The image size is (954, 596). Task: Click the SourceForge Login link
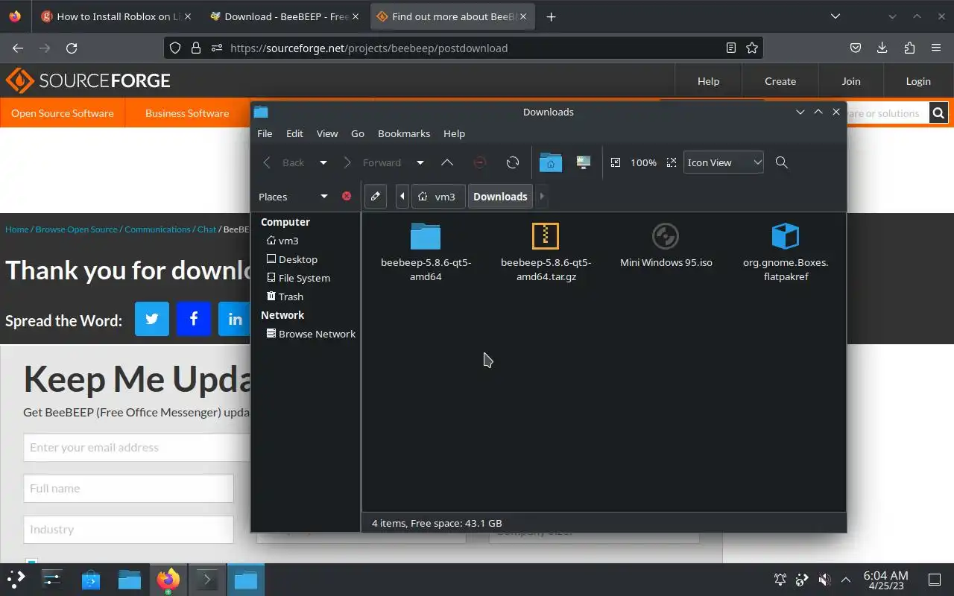[x=918, y=81]
